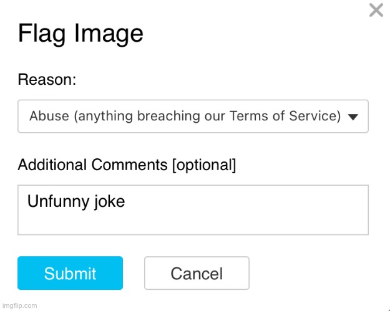Image resolution: width=390 pixels, height=311 pixels.
Task: Open the Reason dropdown menu
Action: tap(193, 117)
